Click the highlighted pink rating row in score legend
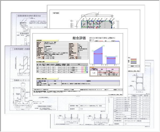Screen dimensions: 160x132 point(108,72)
